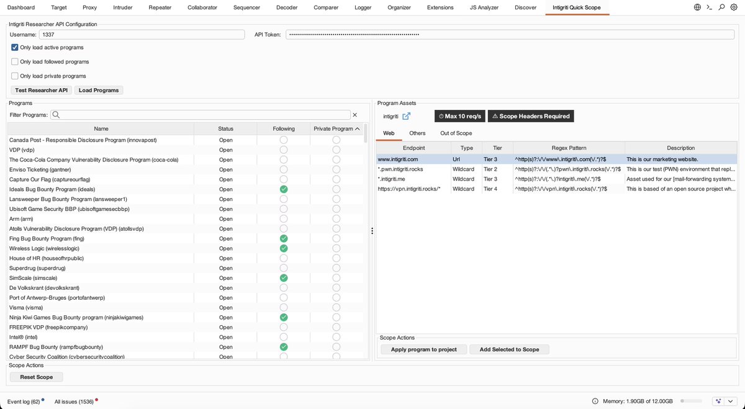Click Test Researcher API button
This screenshot has width=745, height=409.
(x=42, y=90)
